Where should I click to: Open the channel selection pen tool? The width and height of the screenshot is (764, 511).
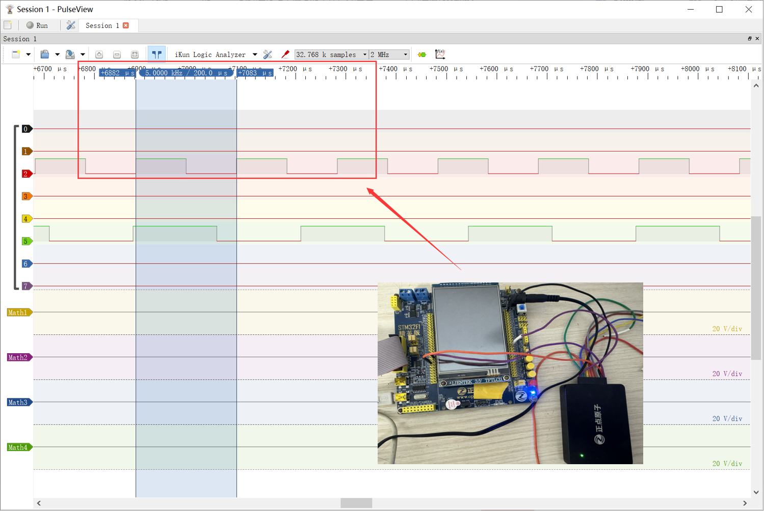(x=285, y=54)
